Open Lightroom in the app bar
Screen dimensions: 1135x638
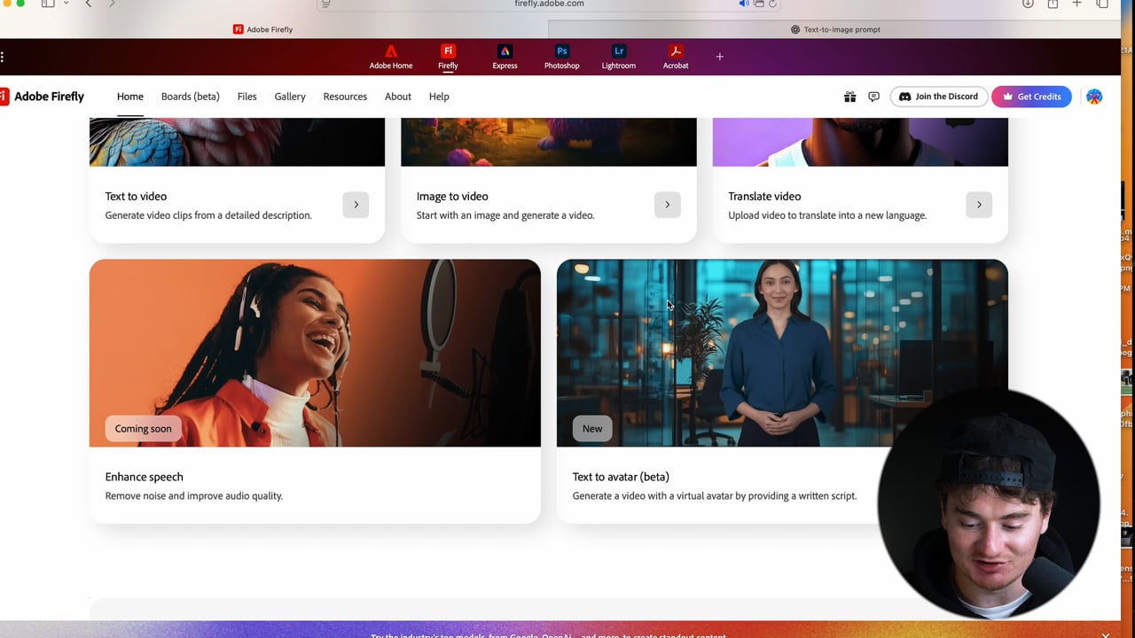click(x=618, y=57)
